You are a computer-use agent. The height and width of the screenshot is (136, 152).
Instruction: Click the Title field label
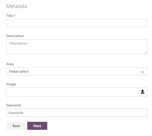tap(9, 16)
